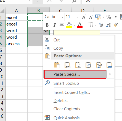The width and height of the screenshot is (122, 121).
Task: Click Increase Font Size icon
Action: [84, 17]
